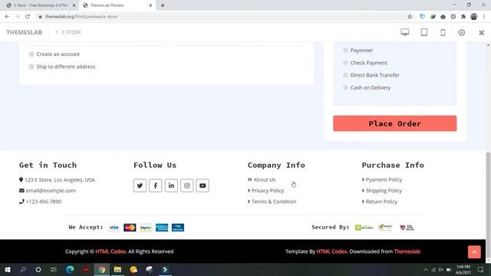Click the THEMESLAB logo
The width and height of the screenshot is (491, 276).
coord(24,32)
